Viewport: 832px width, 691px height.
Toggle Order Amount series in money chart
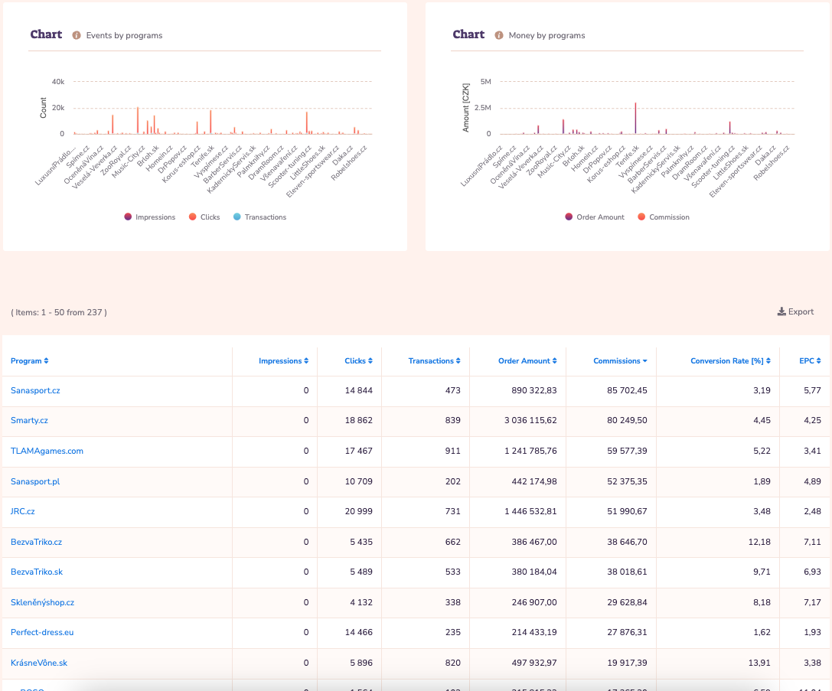[595, 217]
